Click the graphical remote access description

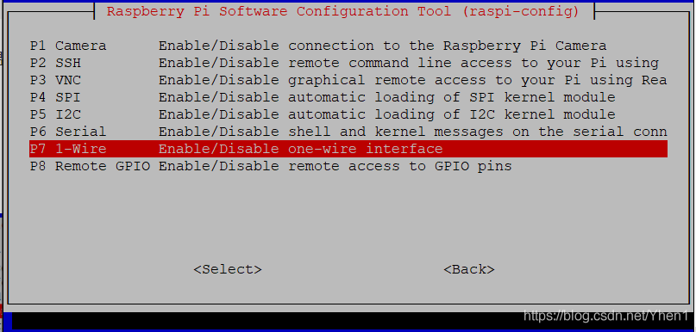click(413, 80)
